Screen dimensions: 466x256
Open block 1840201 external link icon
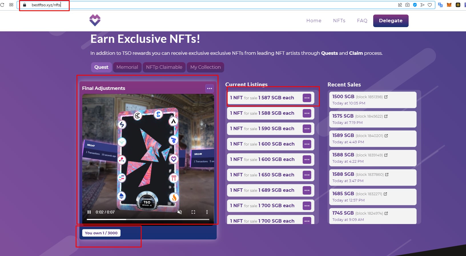pos(386,136)
